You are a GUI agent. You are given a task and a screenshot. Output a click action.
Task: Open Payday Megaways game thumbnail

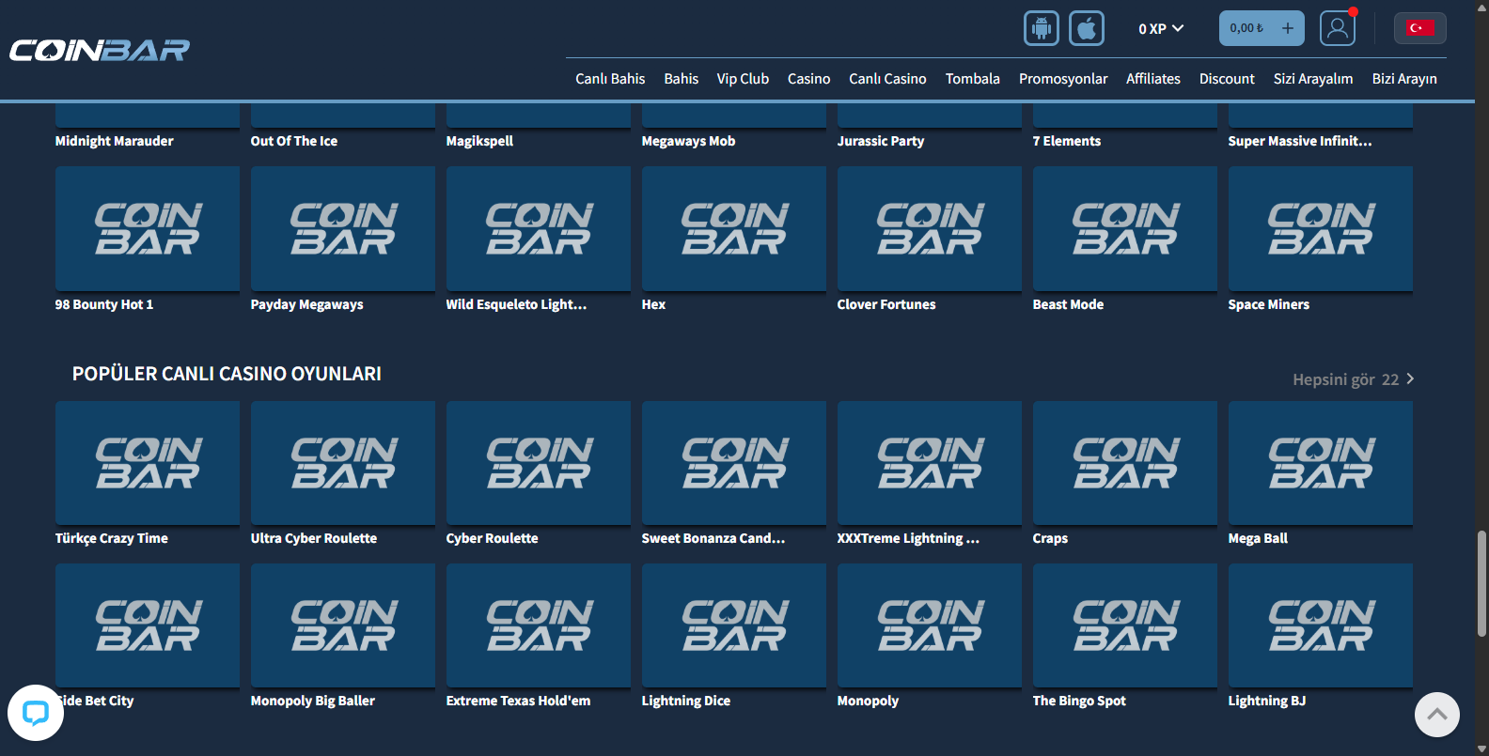(x=343, y=228)
